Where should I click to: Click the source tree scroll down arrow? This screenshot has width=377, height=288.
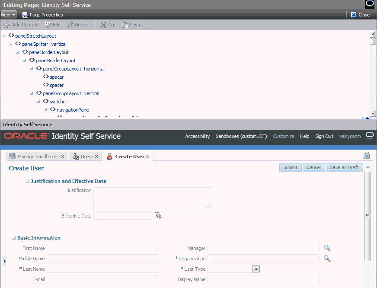[x=373, y=113]
